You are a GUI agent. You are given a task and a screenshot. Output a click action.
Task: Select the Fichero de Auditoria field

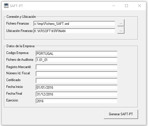77,60
